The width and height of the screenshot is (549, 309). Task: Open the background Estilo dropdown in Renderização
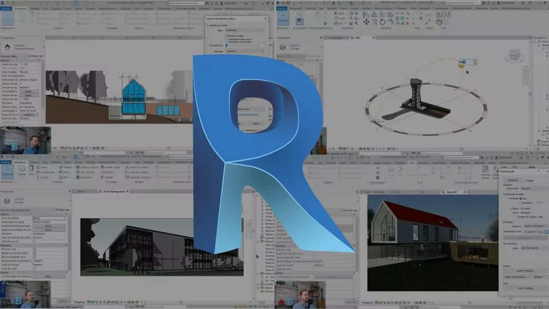(534, 248)
